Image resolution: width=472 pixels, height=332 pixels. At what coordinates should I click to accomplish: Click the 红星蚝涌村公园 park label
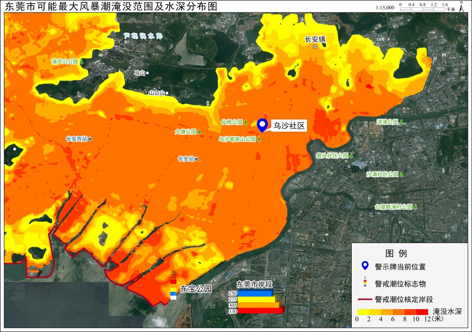(394, 207)
